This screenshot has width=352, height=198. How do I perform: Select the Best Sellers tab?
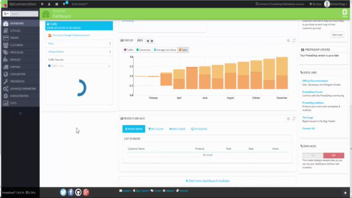156,129
